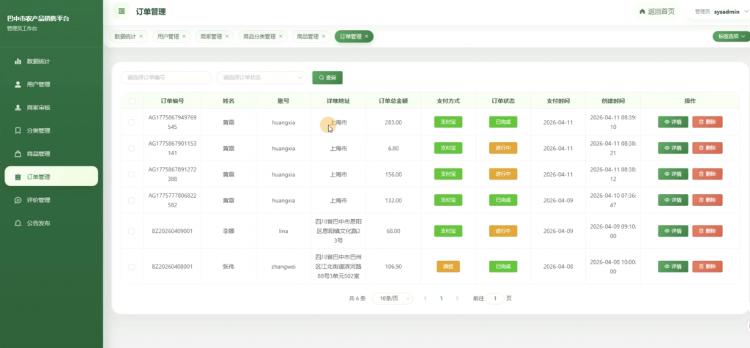Delete 李娜's order BZ20260409001
Screen dimensions: 750x348
click(x=708, y=232)
